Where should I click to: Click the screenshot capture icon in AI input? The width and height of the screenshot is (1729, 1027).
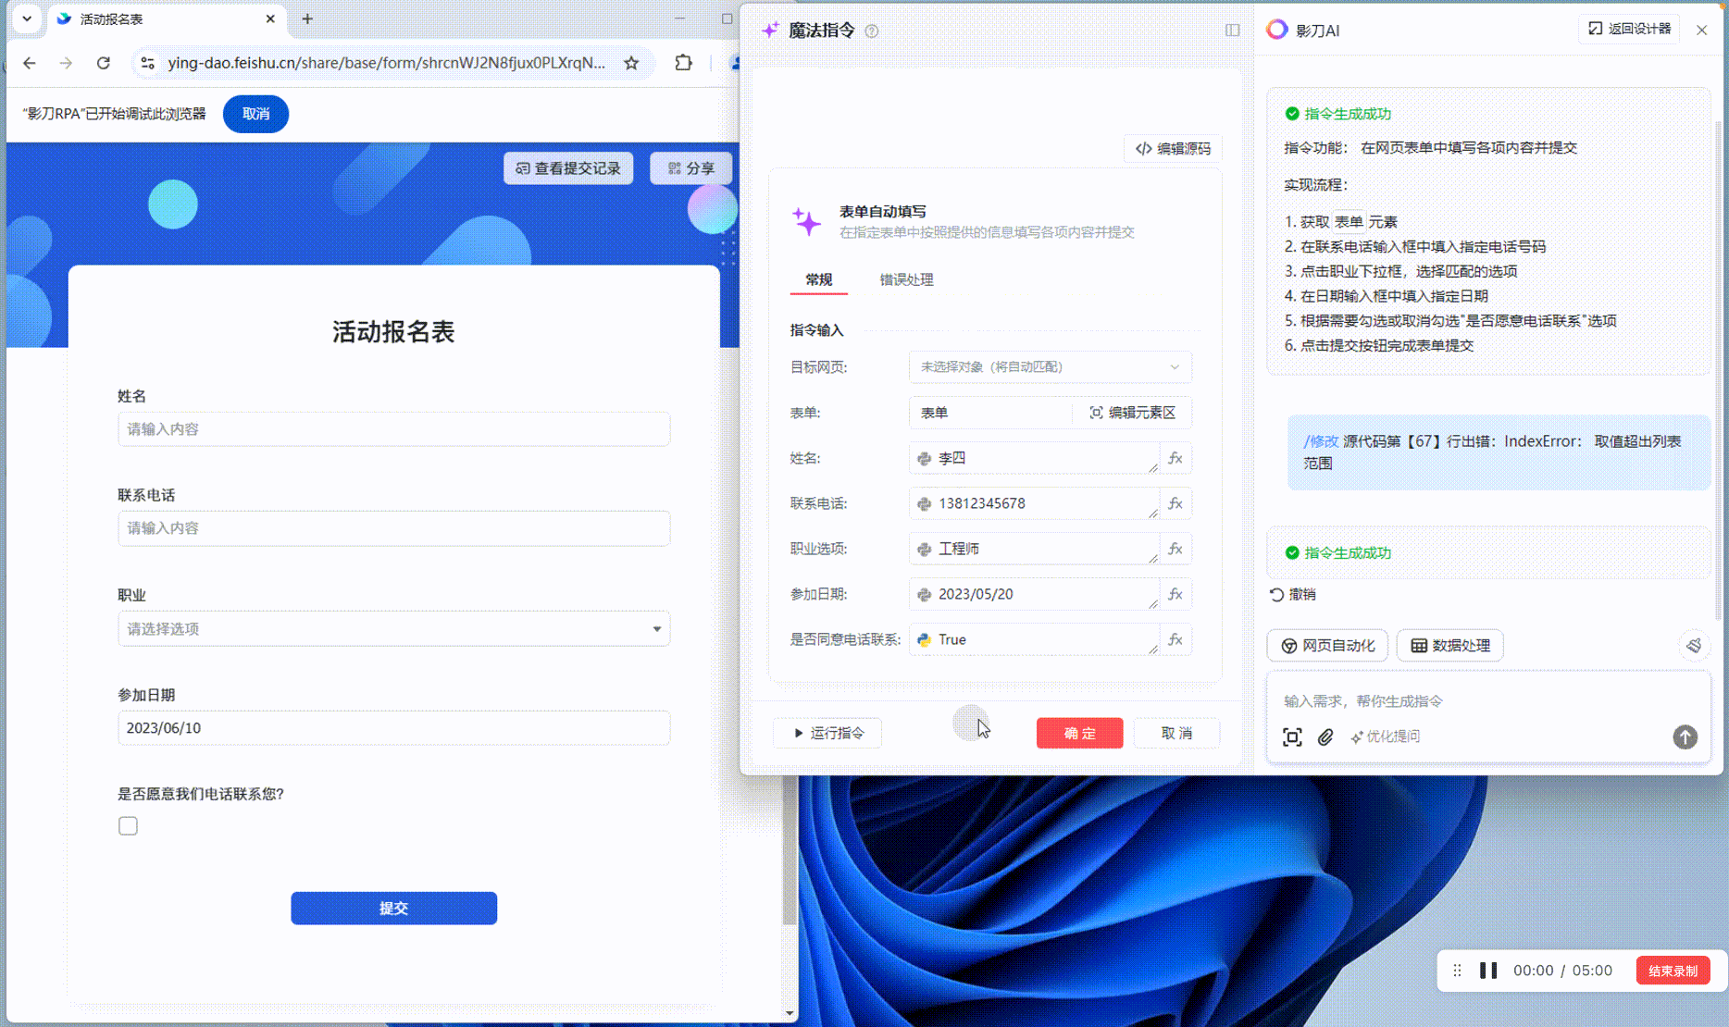[x=1292, y=736]
